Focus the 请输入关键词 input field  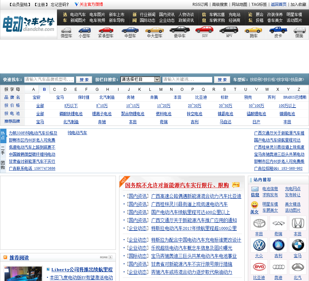[187, 80]
